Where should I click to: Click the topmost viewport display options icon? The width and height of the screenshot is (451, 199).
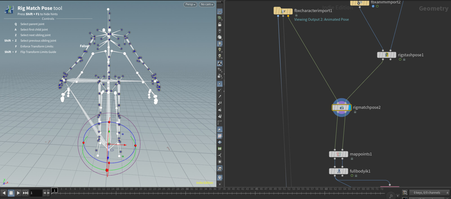click(x=220, y=12)
